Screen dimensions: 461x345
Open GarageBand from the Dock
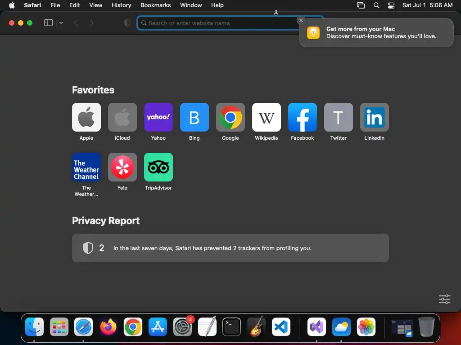click(256, 327)
